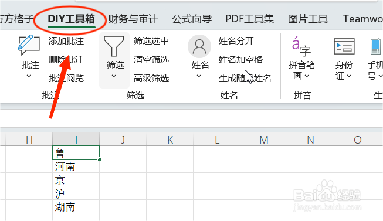Switch to the 财务与审计 tab
The height and width of the screenshot is (221, 383).
[x=133, y=19]
